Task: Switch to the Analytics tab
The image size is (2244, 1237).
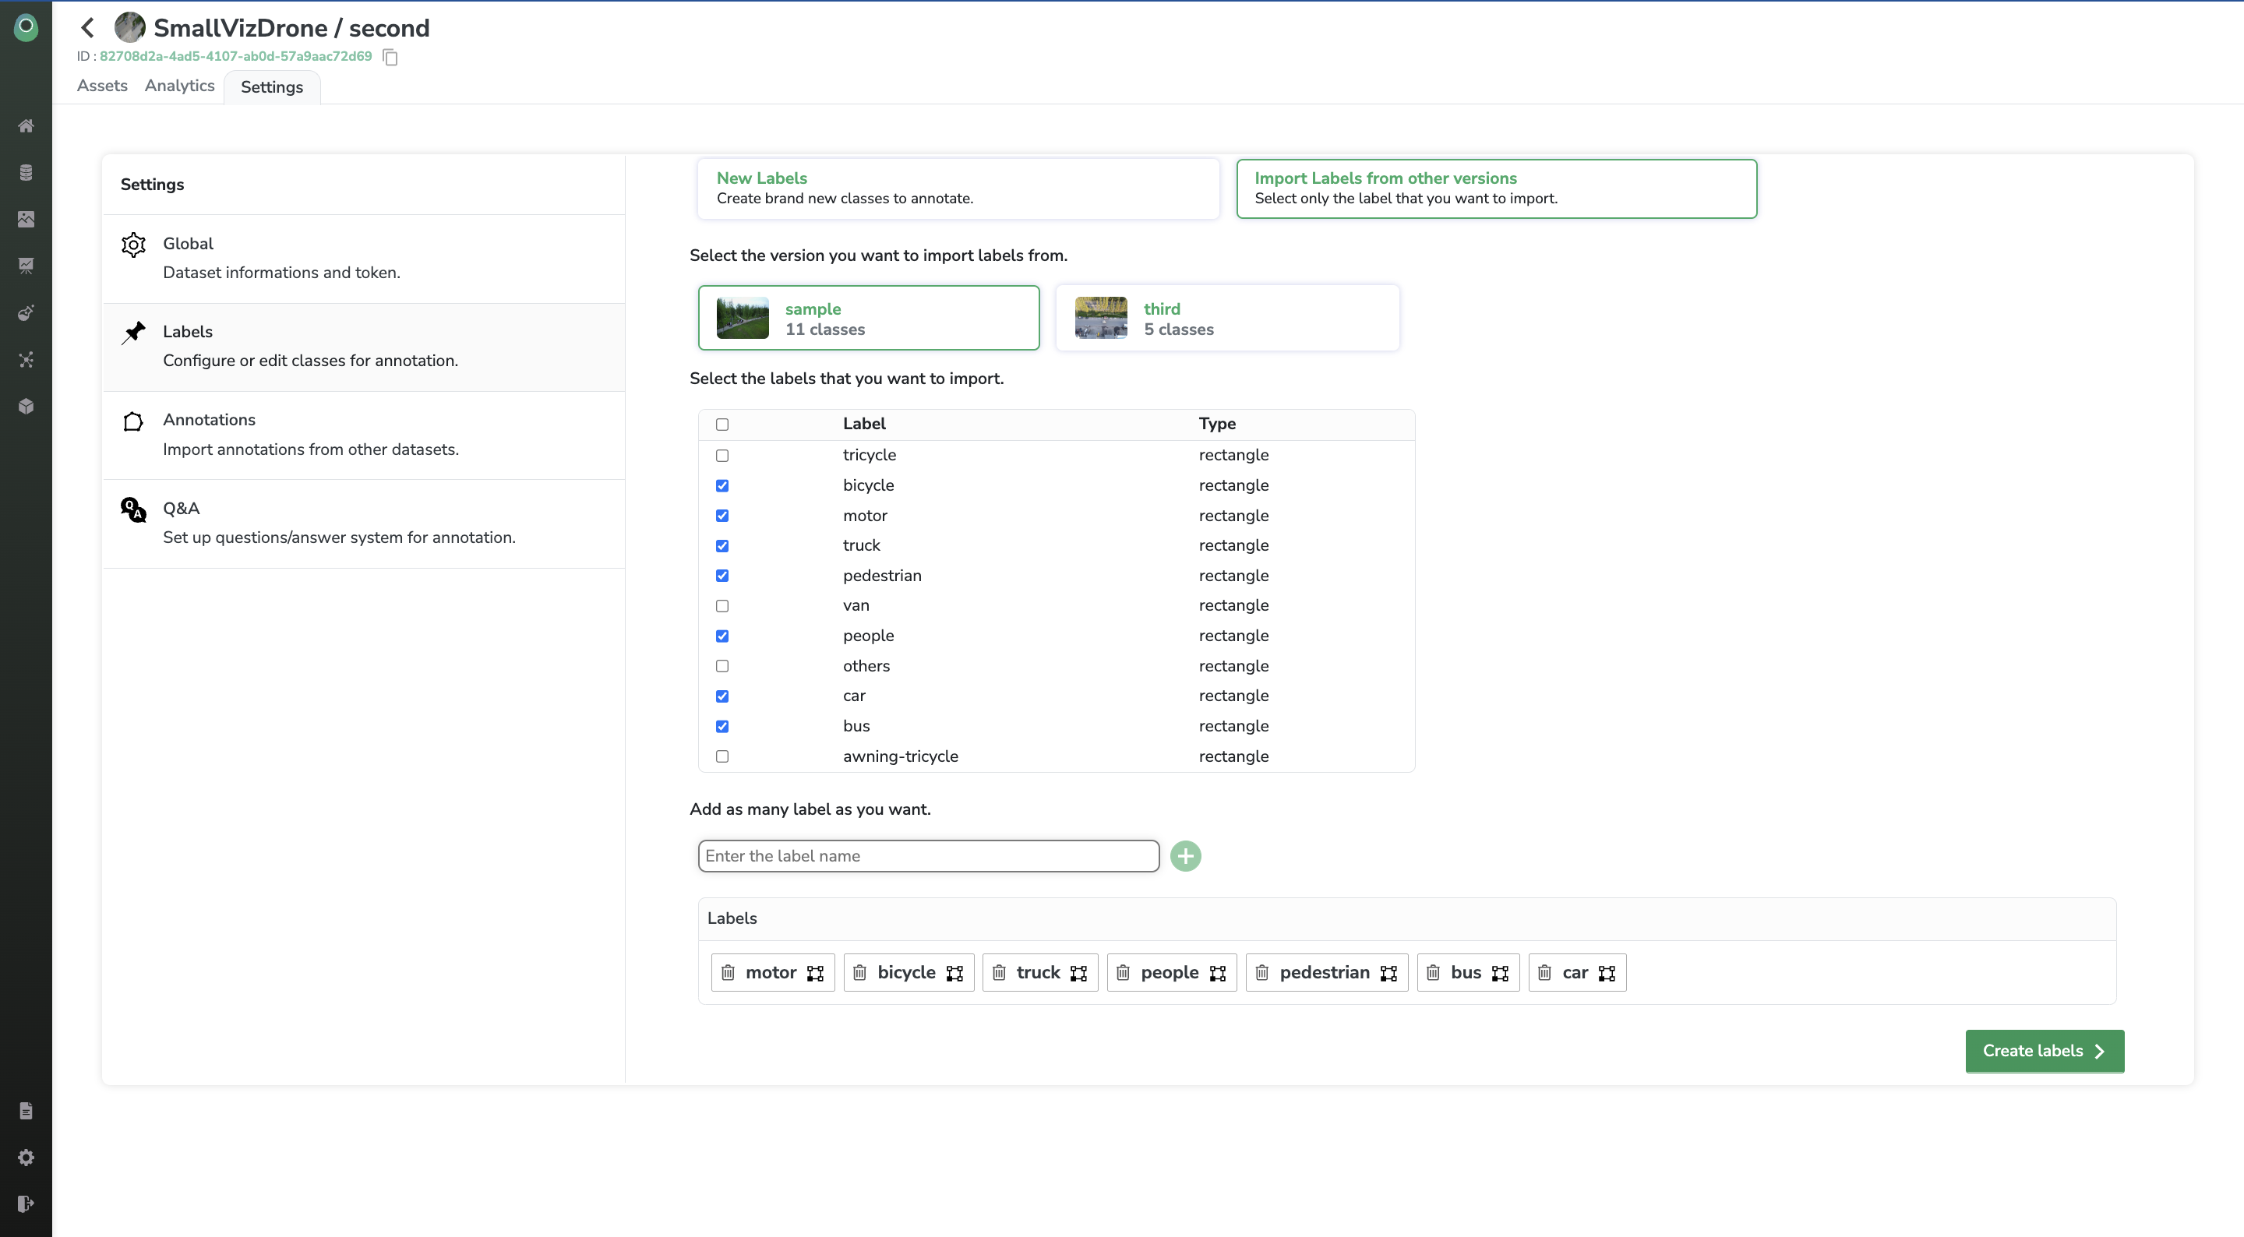Action: point(179,86)
